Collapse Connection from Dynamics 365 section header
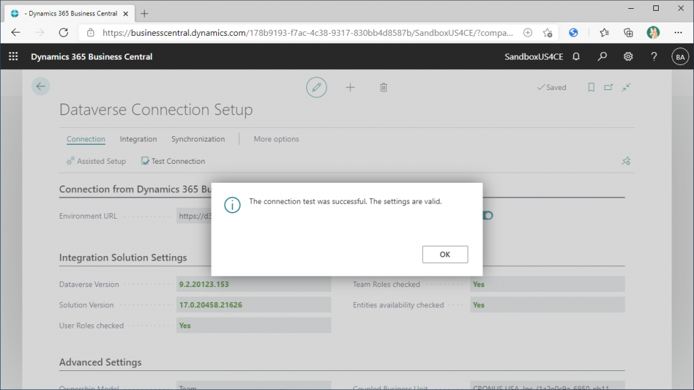This screenshot has width=694, height=390. pyautogui.click(x=135, y=190)
